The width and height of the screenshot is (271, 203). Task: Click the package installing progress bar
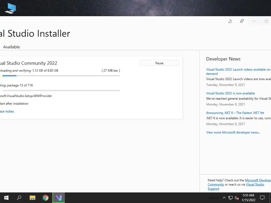tap(61, 90)
